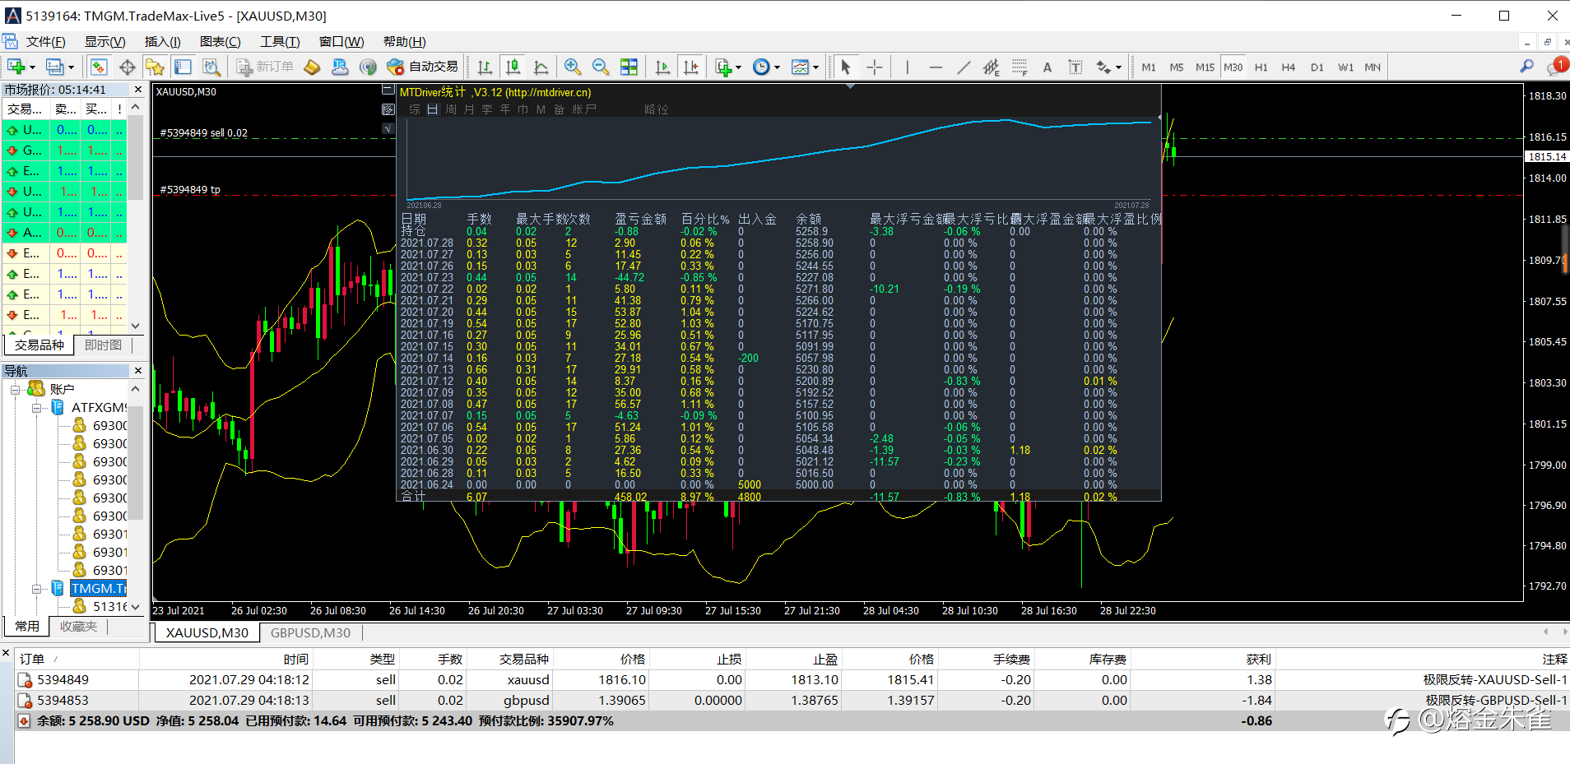Select the Fibonacci retracement tool
The height and width of the screenshot is (764, 1570).
click(1020, 67)
